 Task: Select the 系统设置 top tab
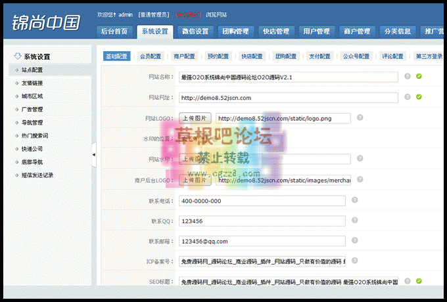(154, 32)
